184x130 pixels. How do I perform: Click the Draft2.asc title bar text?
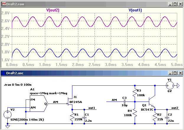click(15, 73)
